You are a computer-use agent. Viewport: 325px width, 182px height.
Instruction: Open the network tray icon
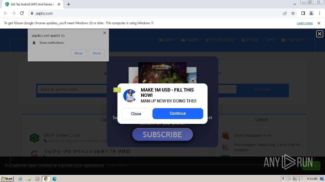click(295, 179)
